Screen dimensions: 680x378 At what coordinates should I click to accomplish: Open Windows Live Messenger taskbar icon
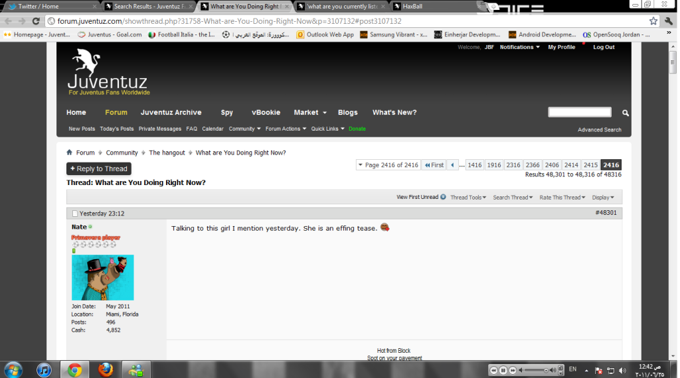[x=135, y=370]
